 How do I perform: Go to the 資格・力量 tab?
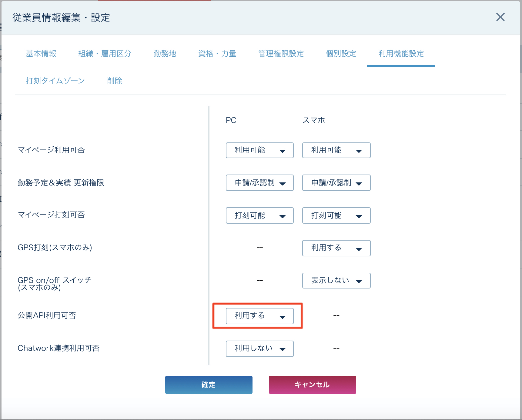click(217, 54)
